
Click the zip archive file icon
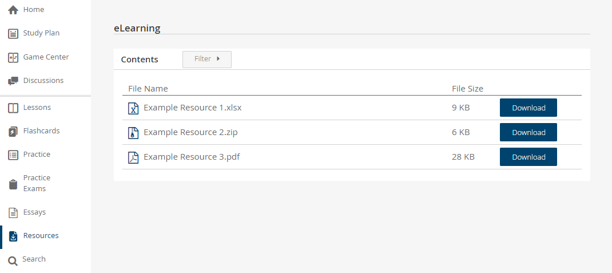133,133
